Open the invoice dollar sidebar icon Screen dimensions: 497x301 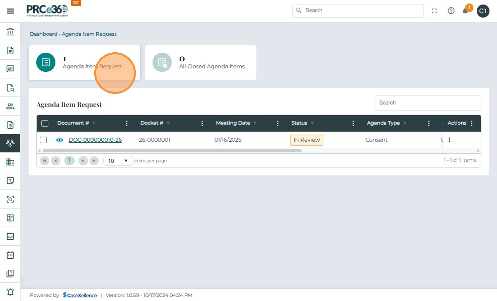10,125
